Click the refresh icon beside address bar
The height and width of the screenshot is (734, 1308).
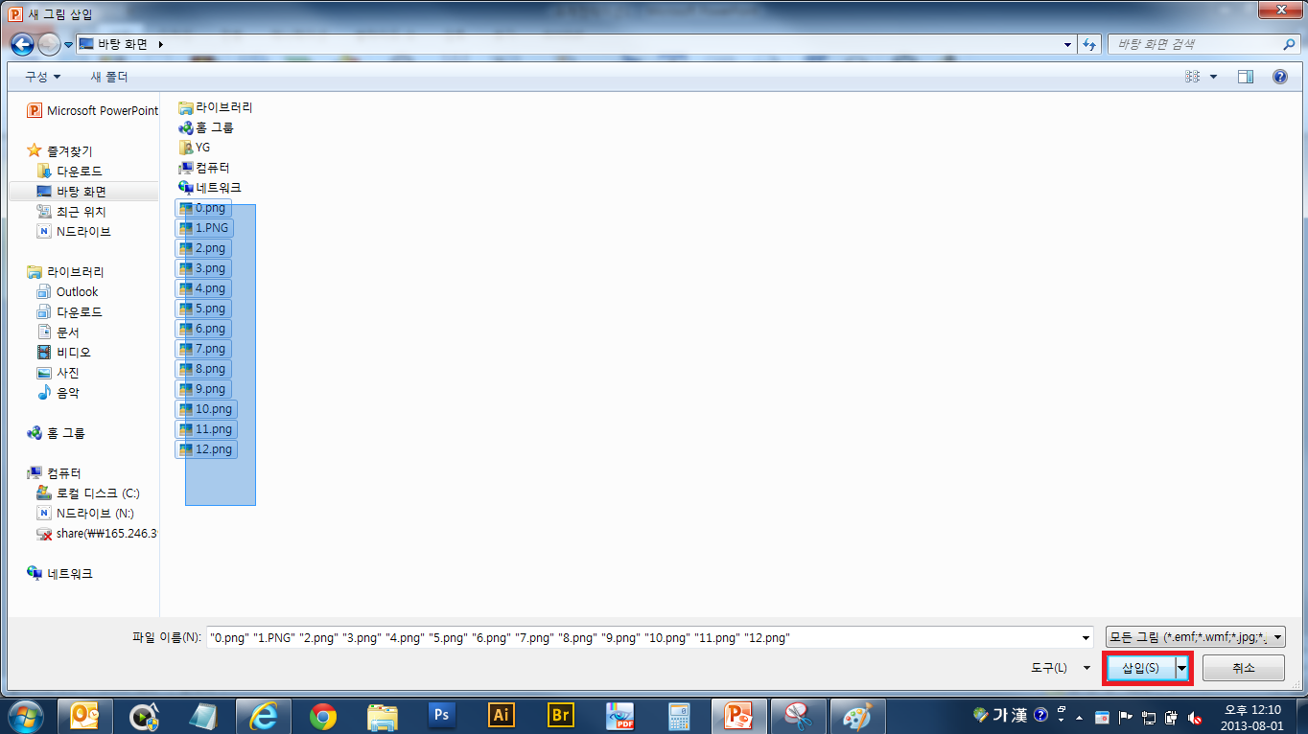[1089, 44]
